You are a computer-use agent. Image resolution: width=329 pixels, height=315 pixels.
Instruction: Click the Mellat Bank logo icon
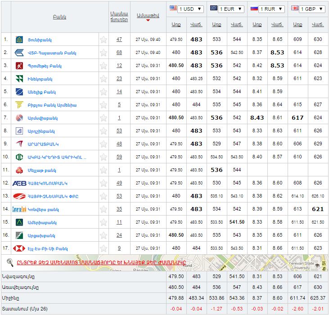[x=19, y=170]
